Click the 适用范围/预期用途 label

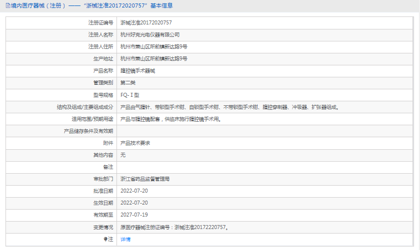click(92, 119)
